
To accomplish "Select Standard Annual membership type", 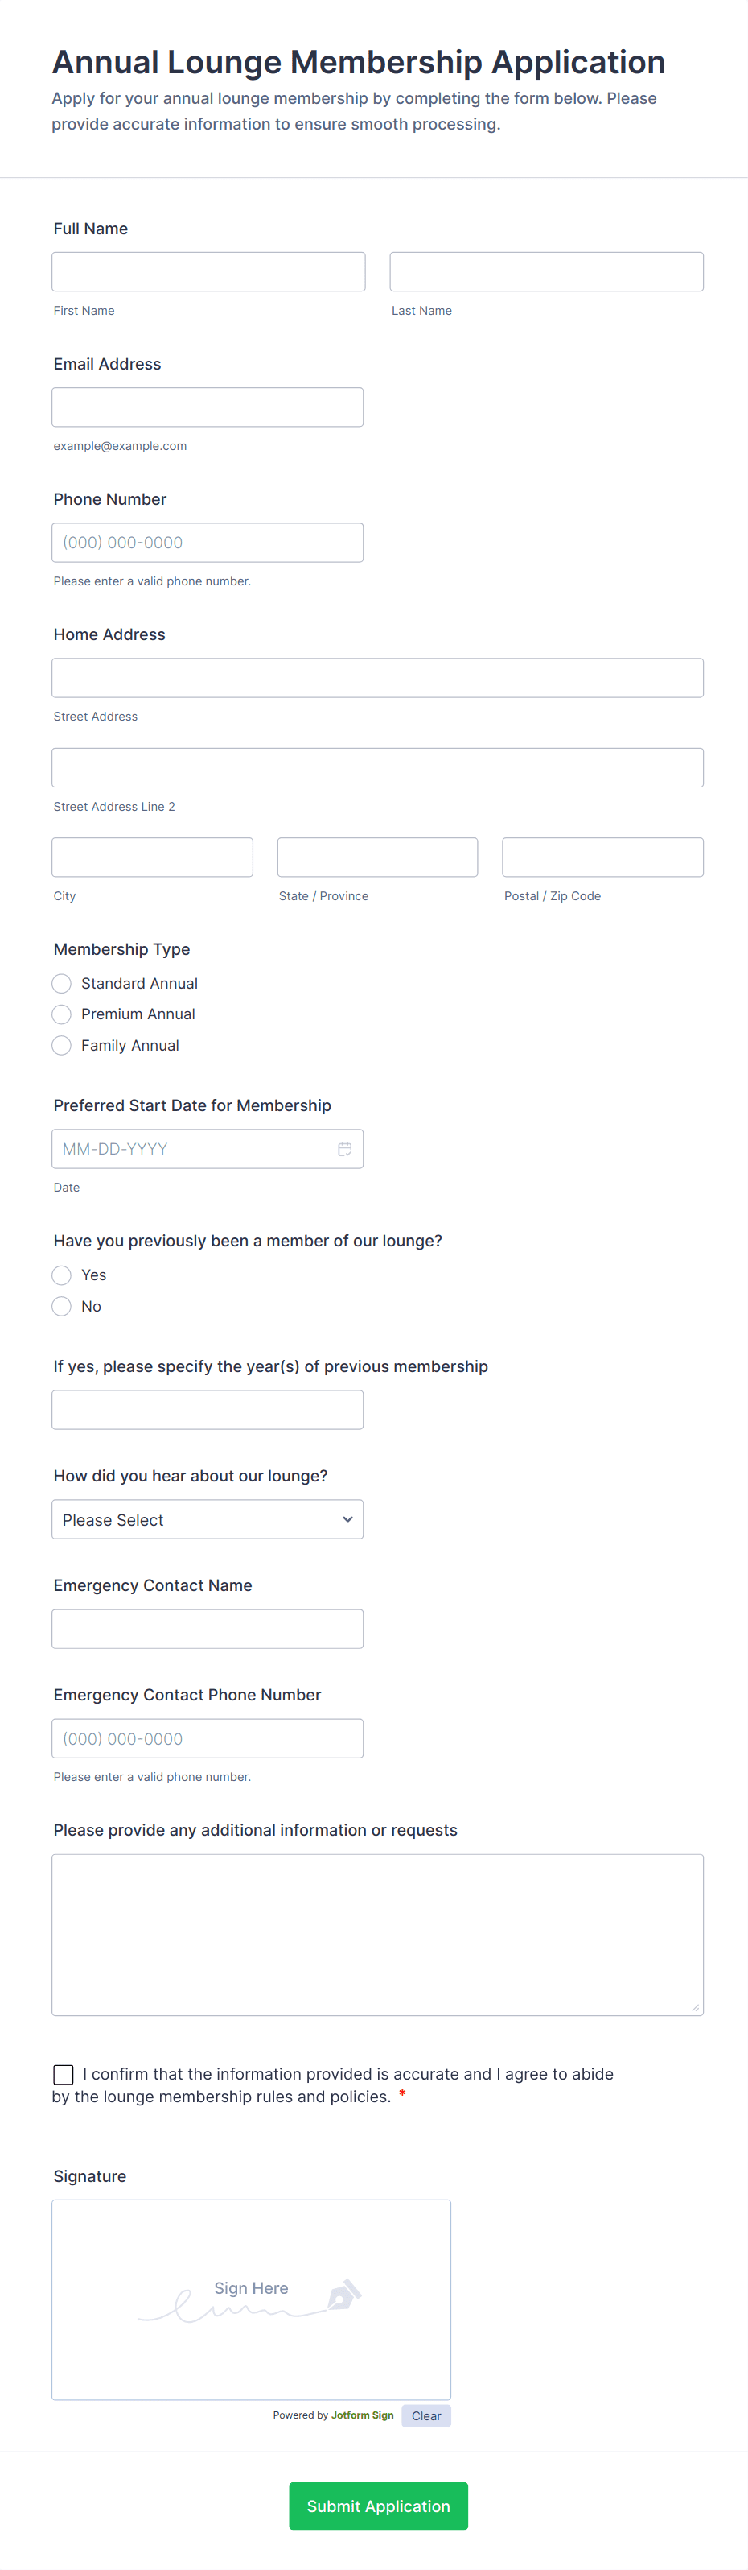I will 62,984.
